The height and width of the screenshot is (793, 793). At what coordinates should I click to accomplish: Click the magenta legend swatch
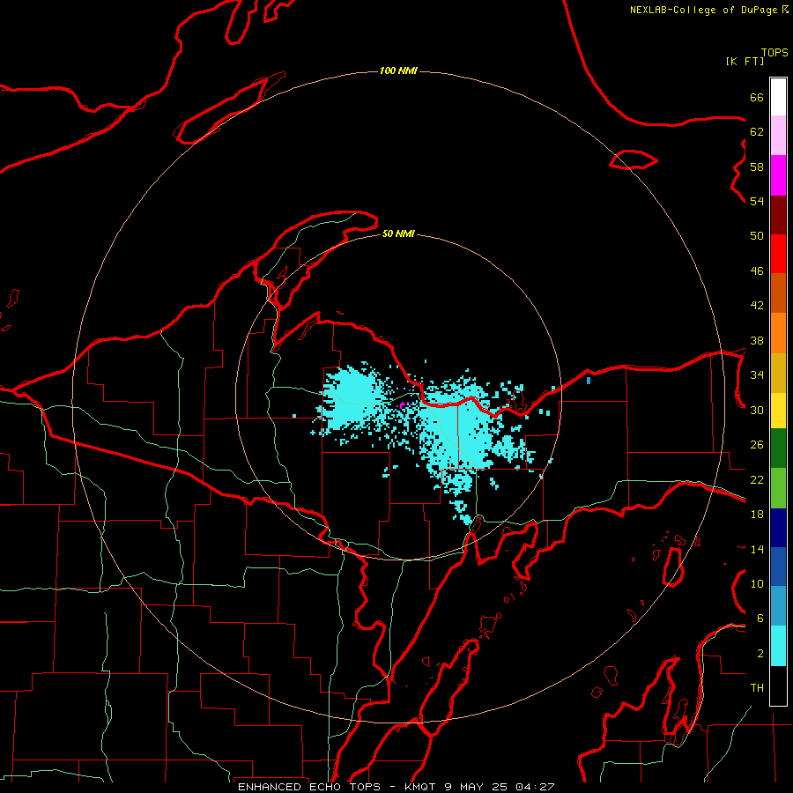[778, 175]
